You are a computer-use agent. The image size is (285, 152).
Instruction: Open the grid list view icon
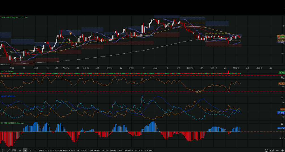coord(14,150)
